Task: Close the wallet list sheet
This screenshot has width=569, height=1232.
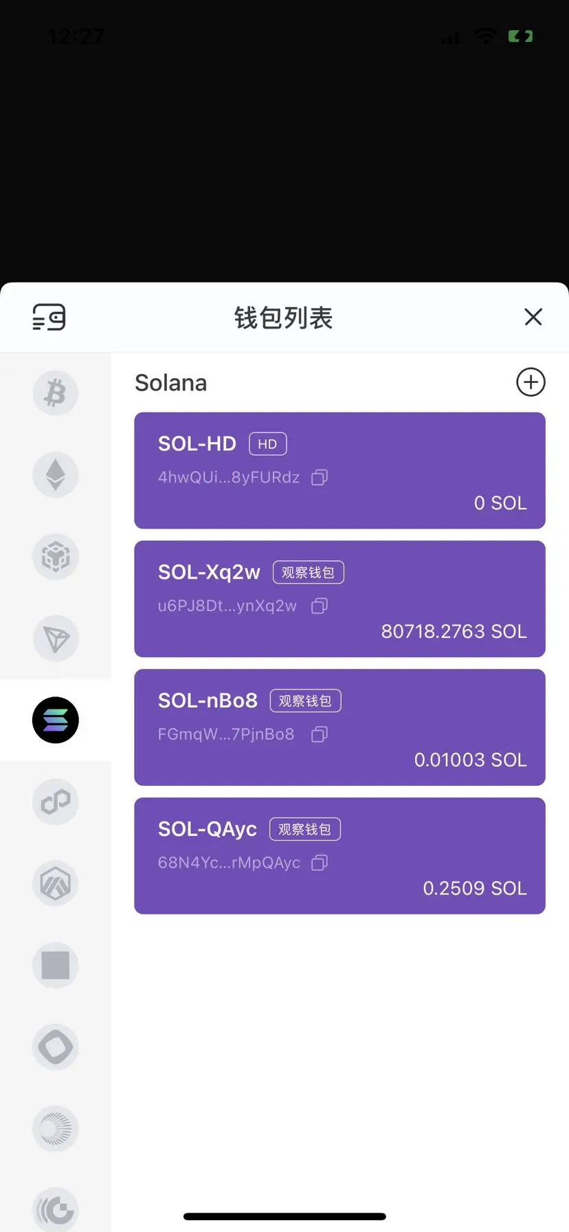Action: tap(533, 317)
